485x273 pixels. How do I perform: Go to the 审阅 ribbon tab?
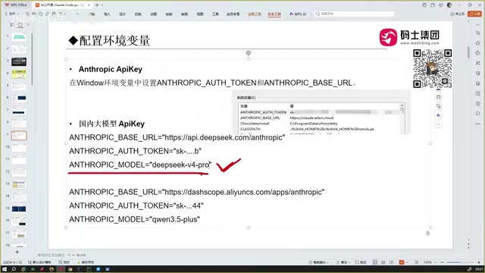[x=184, y=14]
